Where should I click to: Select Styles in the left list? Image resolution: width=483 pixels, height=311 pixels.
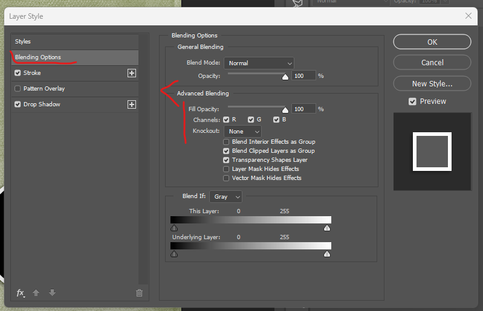[75, 42]
